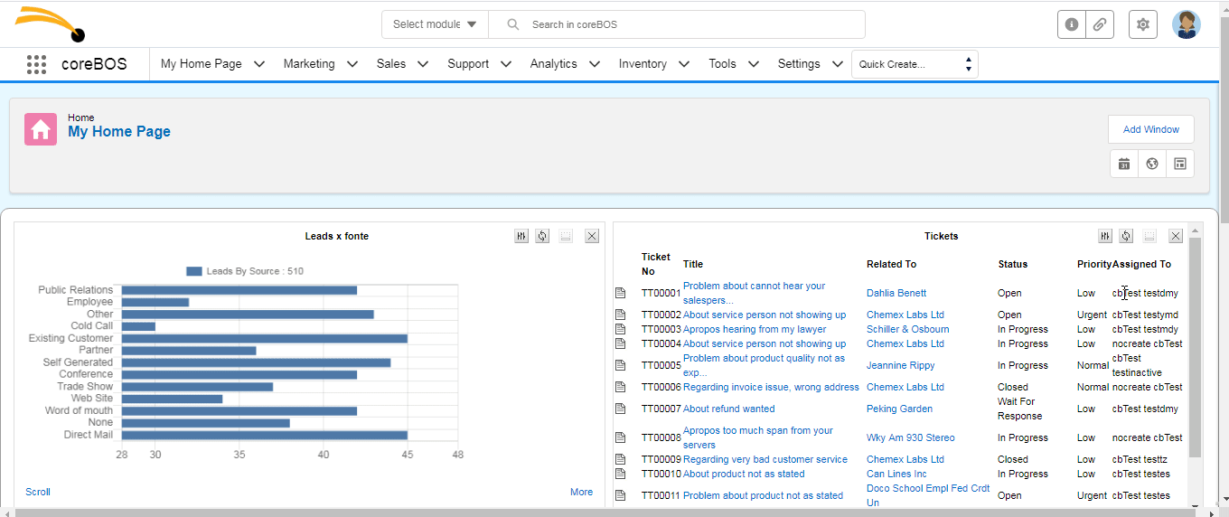The width and height of the screenshot is (1229, 517).
Task: Expand the My Home Page menu chevron
Action: coord(259,64)
